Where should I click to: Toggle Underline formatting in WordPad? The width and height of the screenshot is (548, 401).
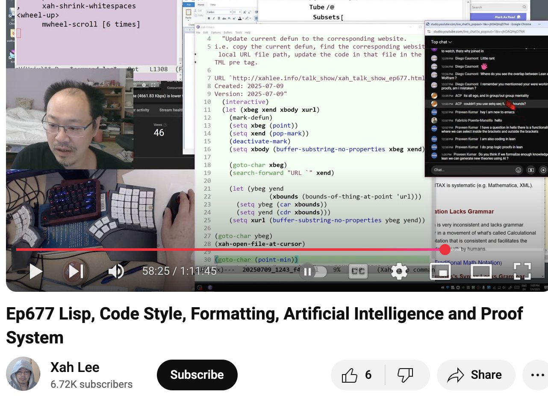point(219,18)
